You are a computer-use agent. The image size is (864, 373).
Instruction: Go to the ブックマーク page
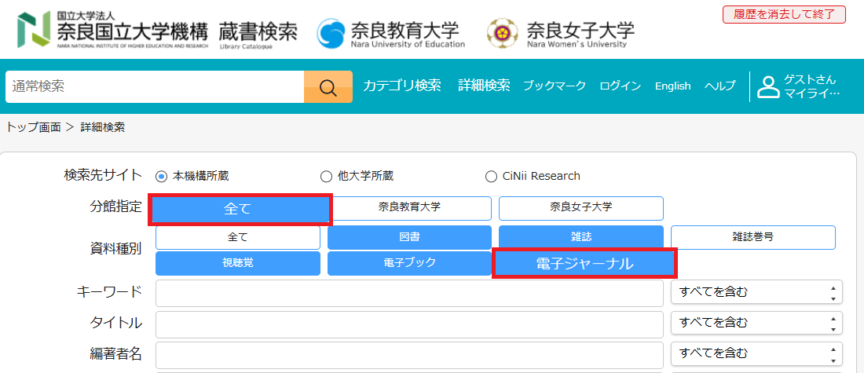point(555,86)
